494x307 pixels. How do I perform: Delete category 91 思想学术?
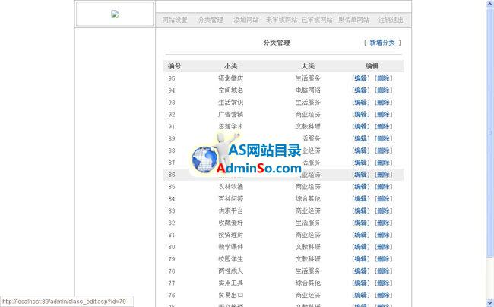[x=383, y=126]
